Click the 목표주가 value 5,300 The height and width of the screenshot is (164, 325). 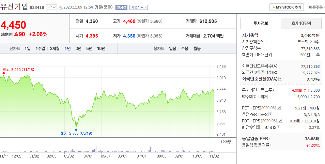point(315,90)
